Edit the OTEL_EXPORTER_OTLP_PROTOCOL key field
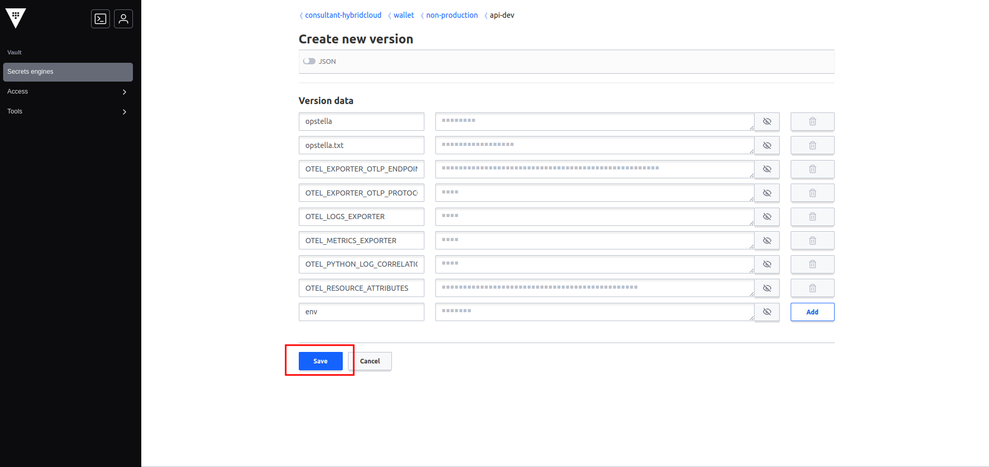Image resolution: width=989 pixels, height=467 pixels. (x=362, y=193)
